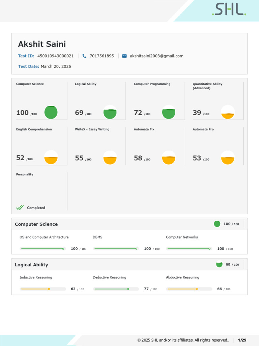Click the Personality Completed double-check icon
Image resolution: width=259 pixels, height=346 pixels.
[20, 208]
